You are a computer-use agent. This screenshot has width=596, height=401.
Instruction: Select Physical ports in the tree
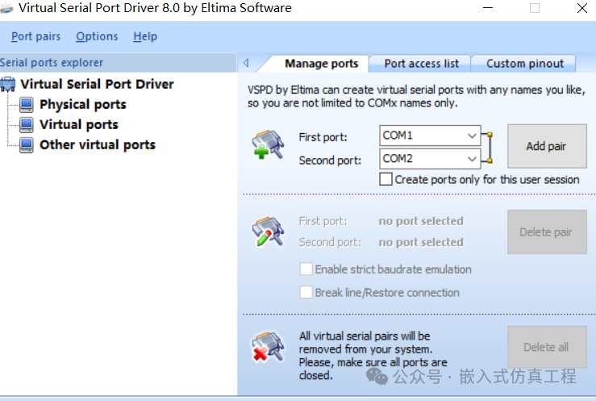[x=83, y=105]
